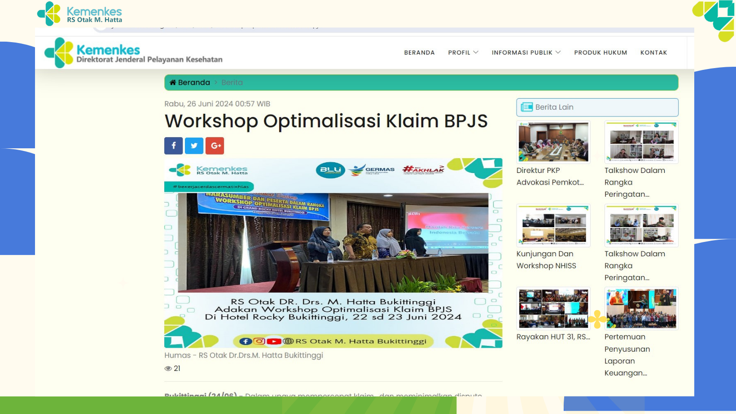Viewport: 736px width, 414px height.
Task: Expand the Informasi Publik dropdown menu
Action: tap(526, 52)
